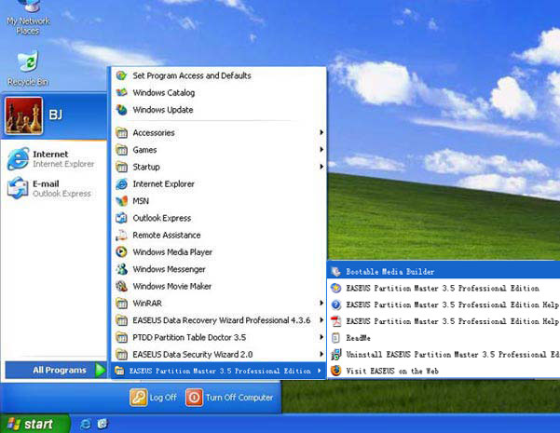Open pinned Internet Explorer in Start menu
This screenshot has width=560, height=433.
(x=51, y=159)
